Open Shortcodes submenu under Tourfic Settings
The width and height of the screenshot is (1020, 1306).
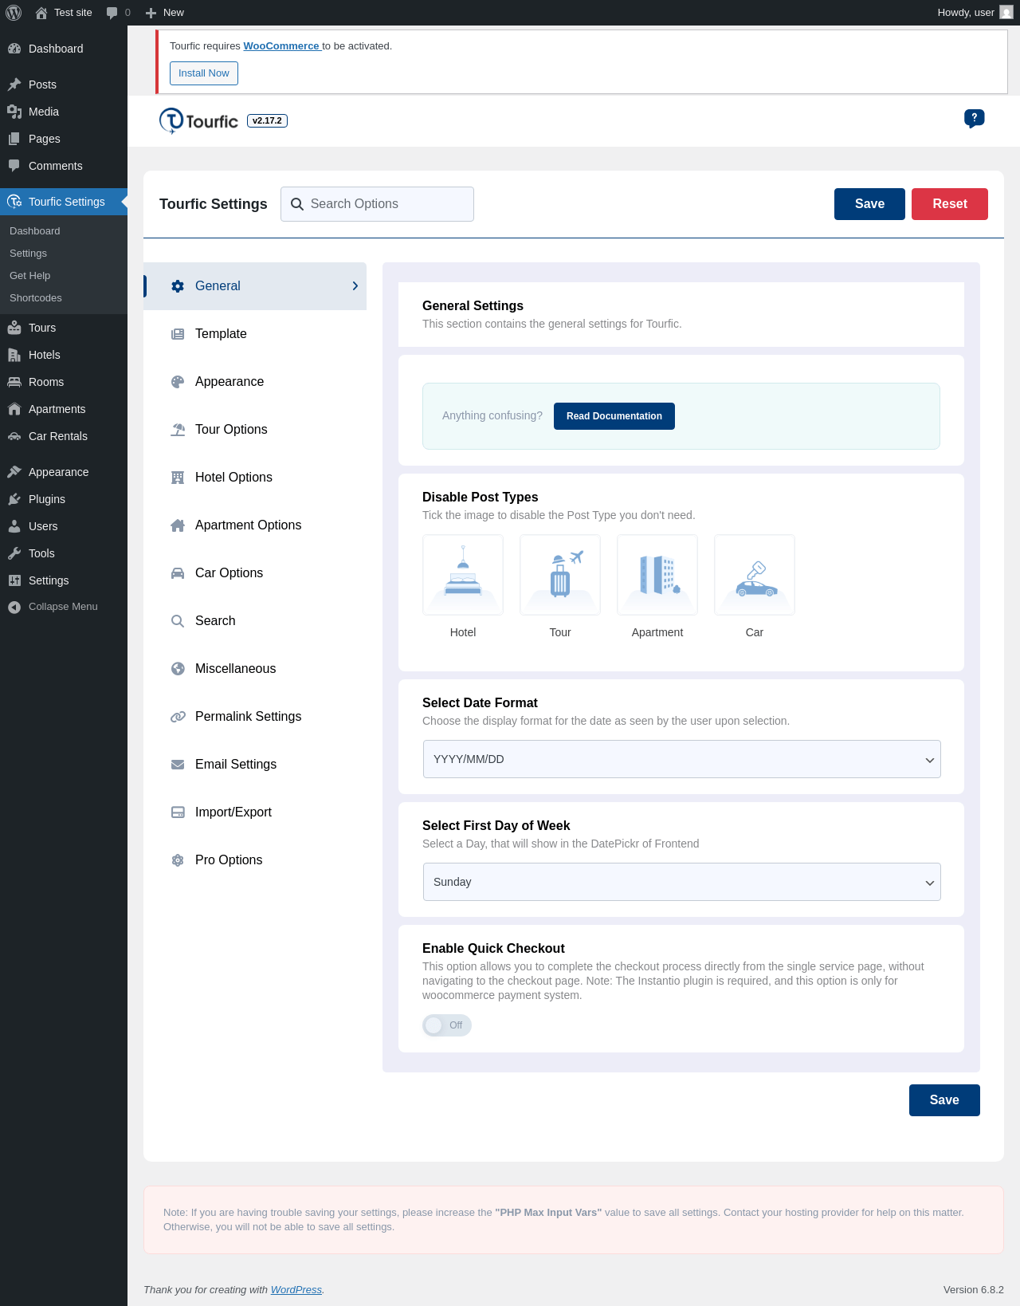[36, 298]
